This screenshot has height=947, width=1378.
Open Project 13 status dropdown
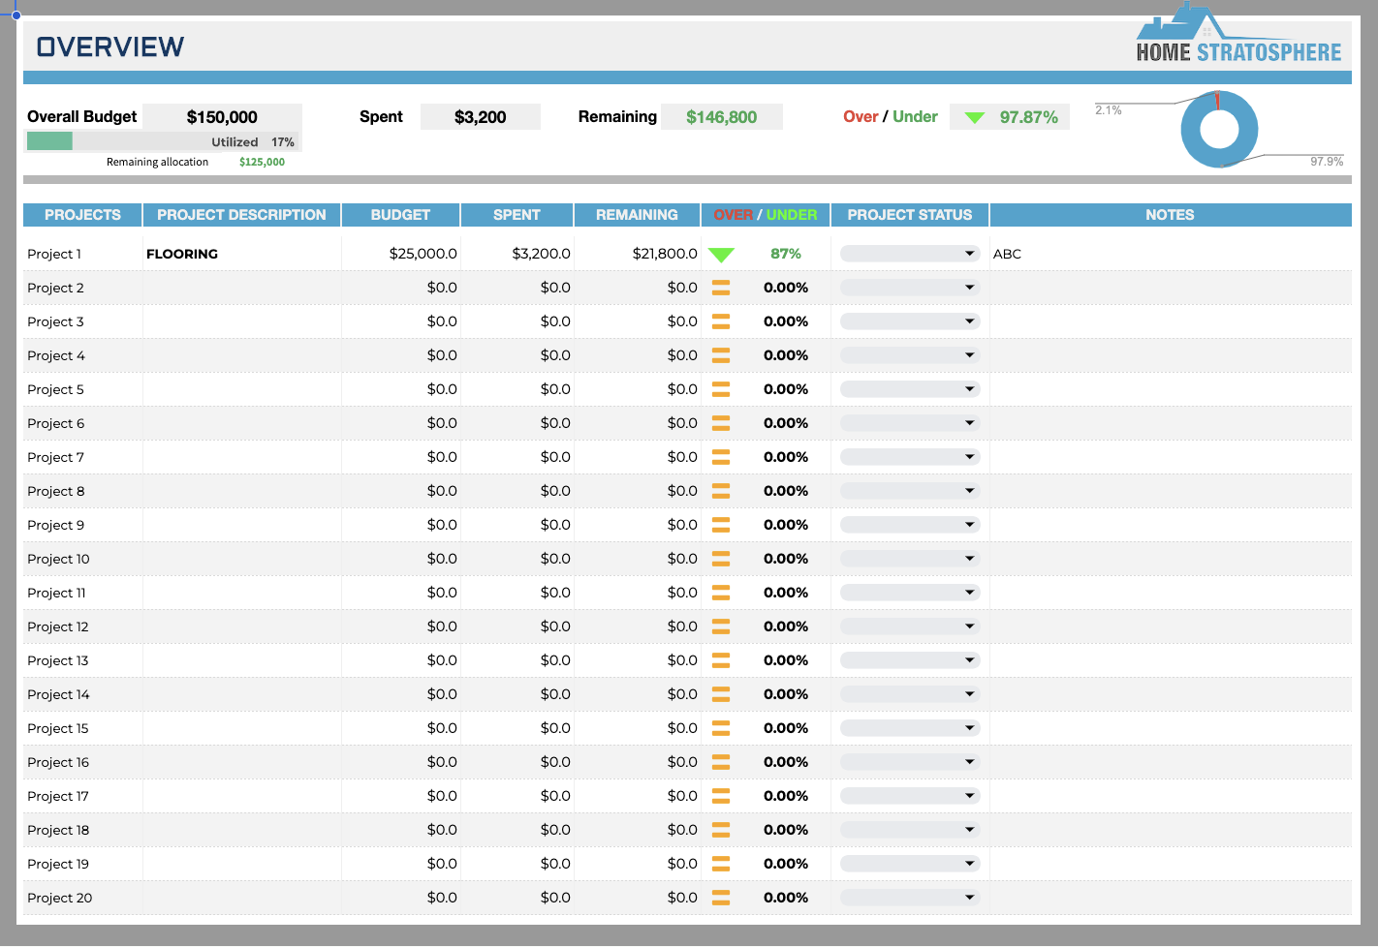tap(910, 660)
